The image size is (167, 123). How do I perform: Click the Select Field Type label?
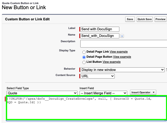[18, 88]
